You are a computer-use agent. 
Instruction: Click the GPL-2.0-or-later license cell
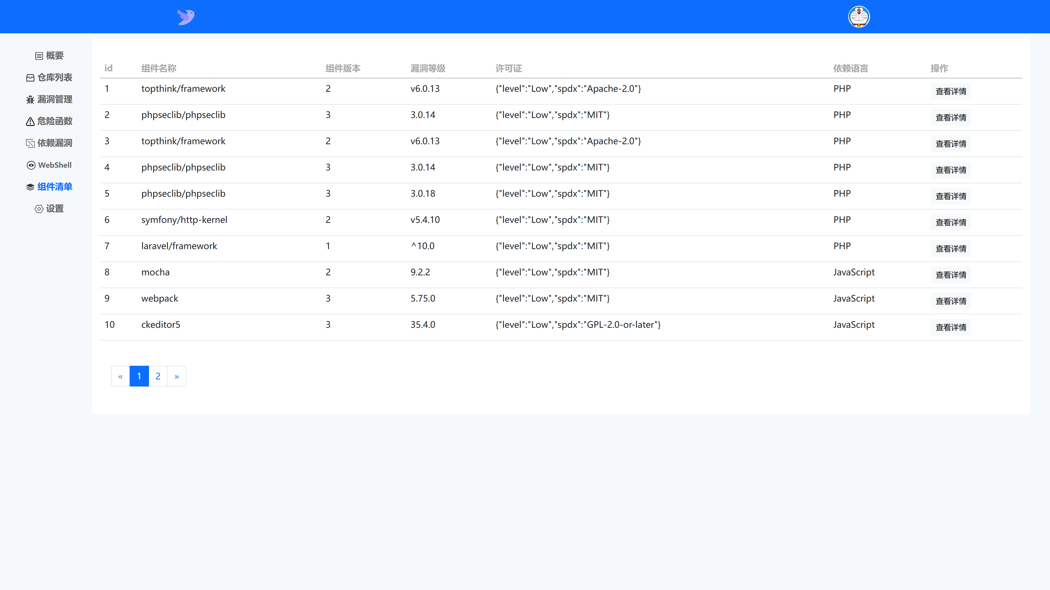578,324
